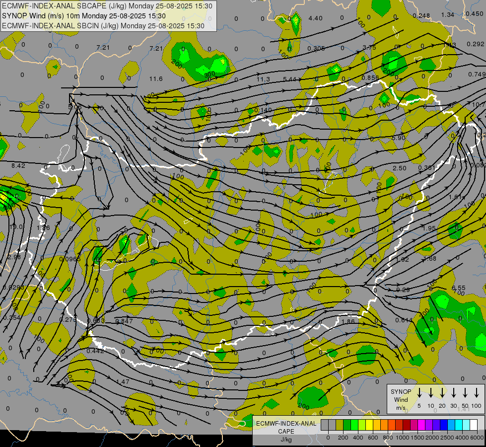Click the 11.3 value on the map
This screenshot has width=486, height=447.
pos(263,79)
